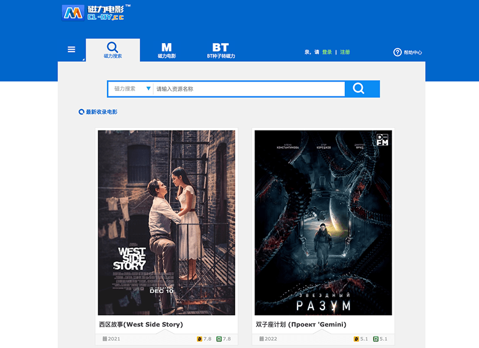479x348 pixels.
Task: Click the 西区故事(West Side Story) title
Action: (x=141, y=325)
